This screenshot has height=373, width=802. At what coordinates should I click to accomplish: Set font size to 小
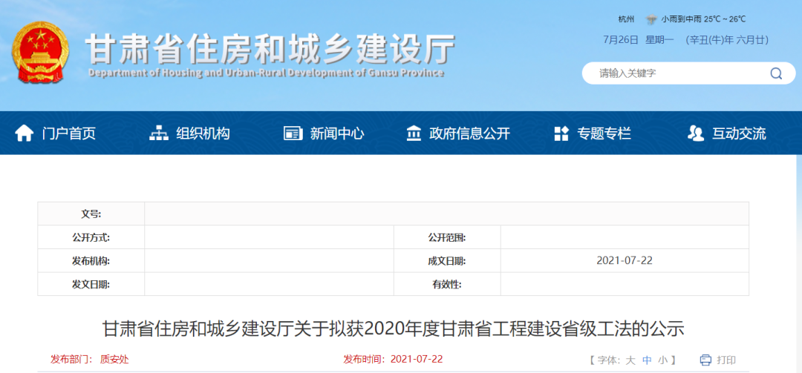click(x=662, y=360)
